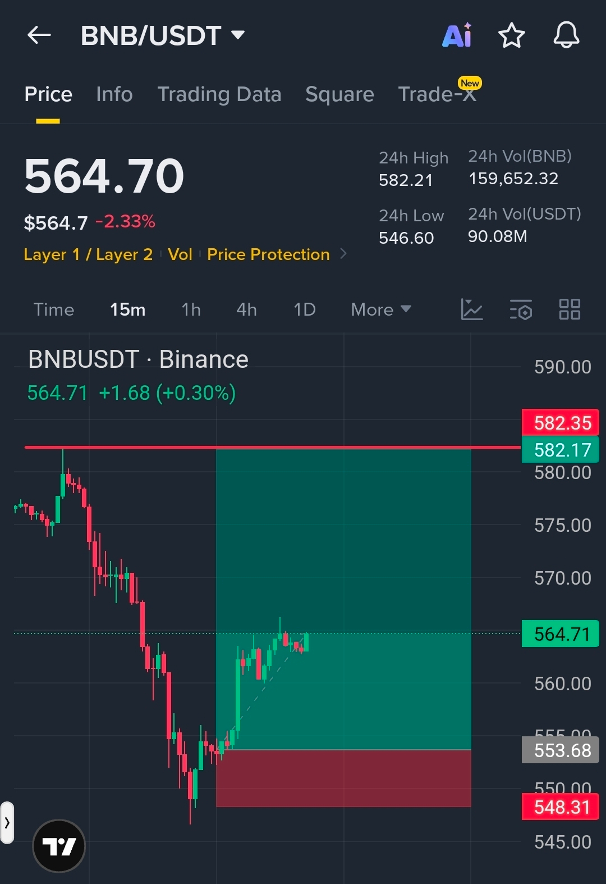Select the 4h chart interval
Screen dimensions: 606x884
click(x=246, y=309)
